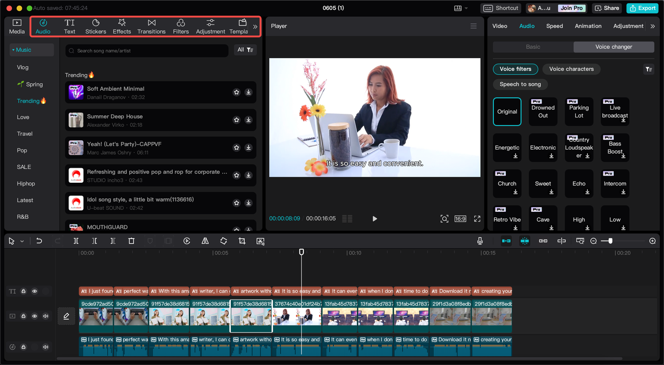Click the Split clip tool icon
Screen dimensions: 664x365
(76, 241)
